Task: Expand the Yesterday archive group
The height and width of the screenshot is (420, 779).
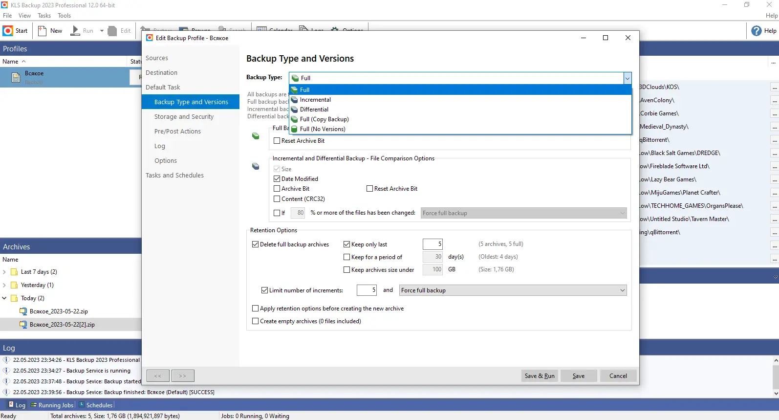Action: click(x=4, y=285)
